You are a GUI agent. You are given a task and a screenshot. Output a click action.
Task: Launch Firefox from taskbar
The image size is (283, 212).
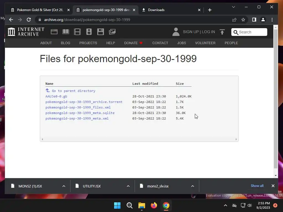(154, 205)
